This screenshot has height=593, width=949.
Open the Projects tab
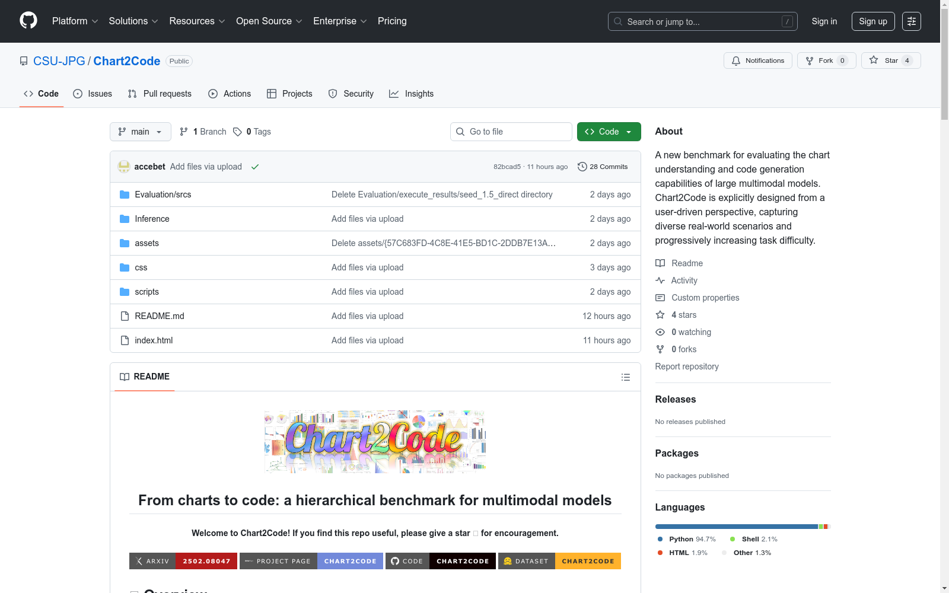tap(289, 94)
